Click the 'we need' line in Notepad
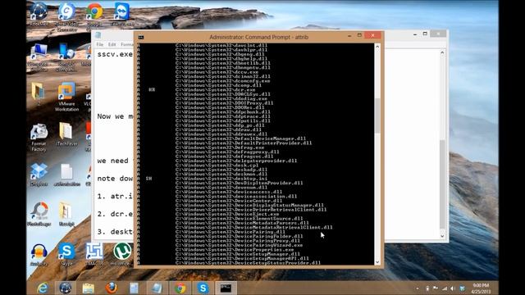Screen dimensions: 525x295 tap(115, 161)
